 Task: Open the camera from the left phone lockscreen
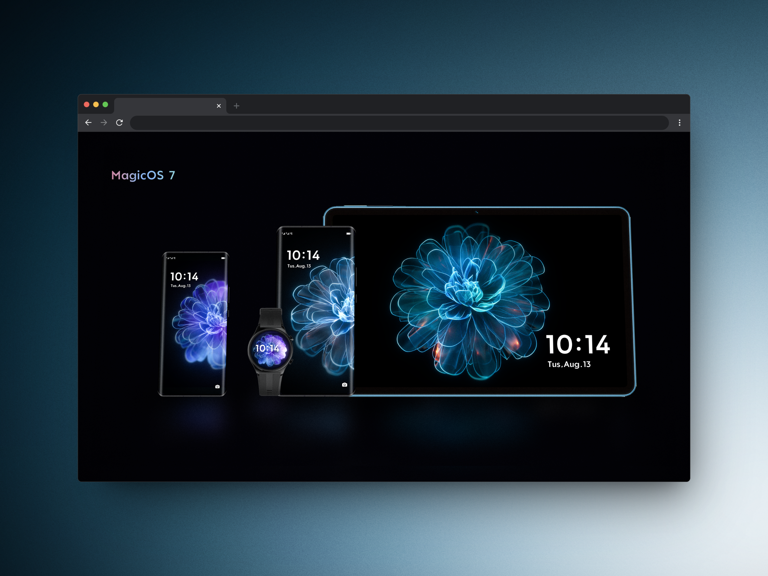click(x=217, y=387)
